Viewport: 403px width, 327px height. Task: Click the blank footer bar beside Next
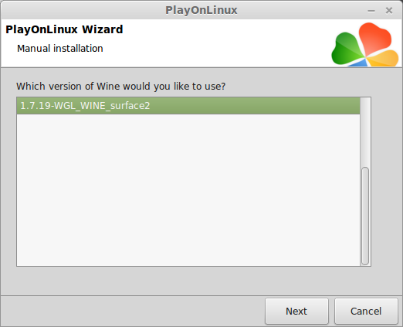coord(133,311)
